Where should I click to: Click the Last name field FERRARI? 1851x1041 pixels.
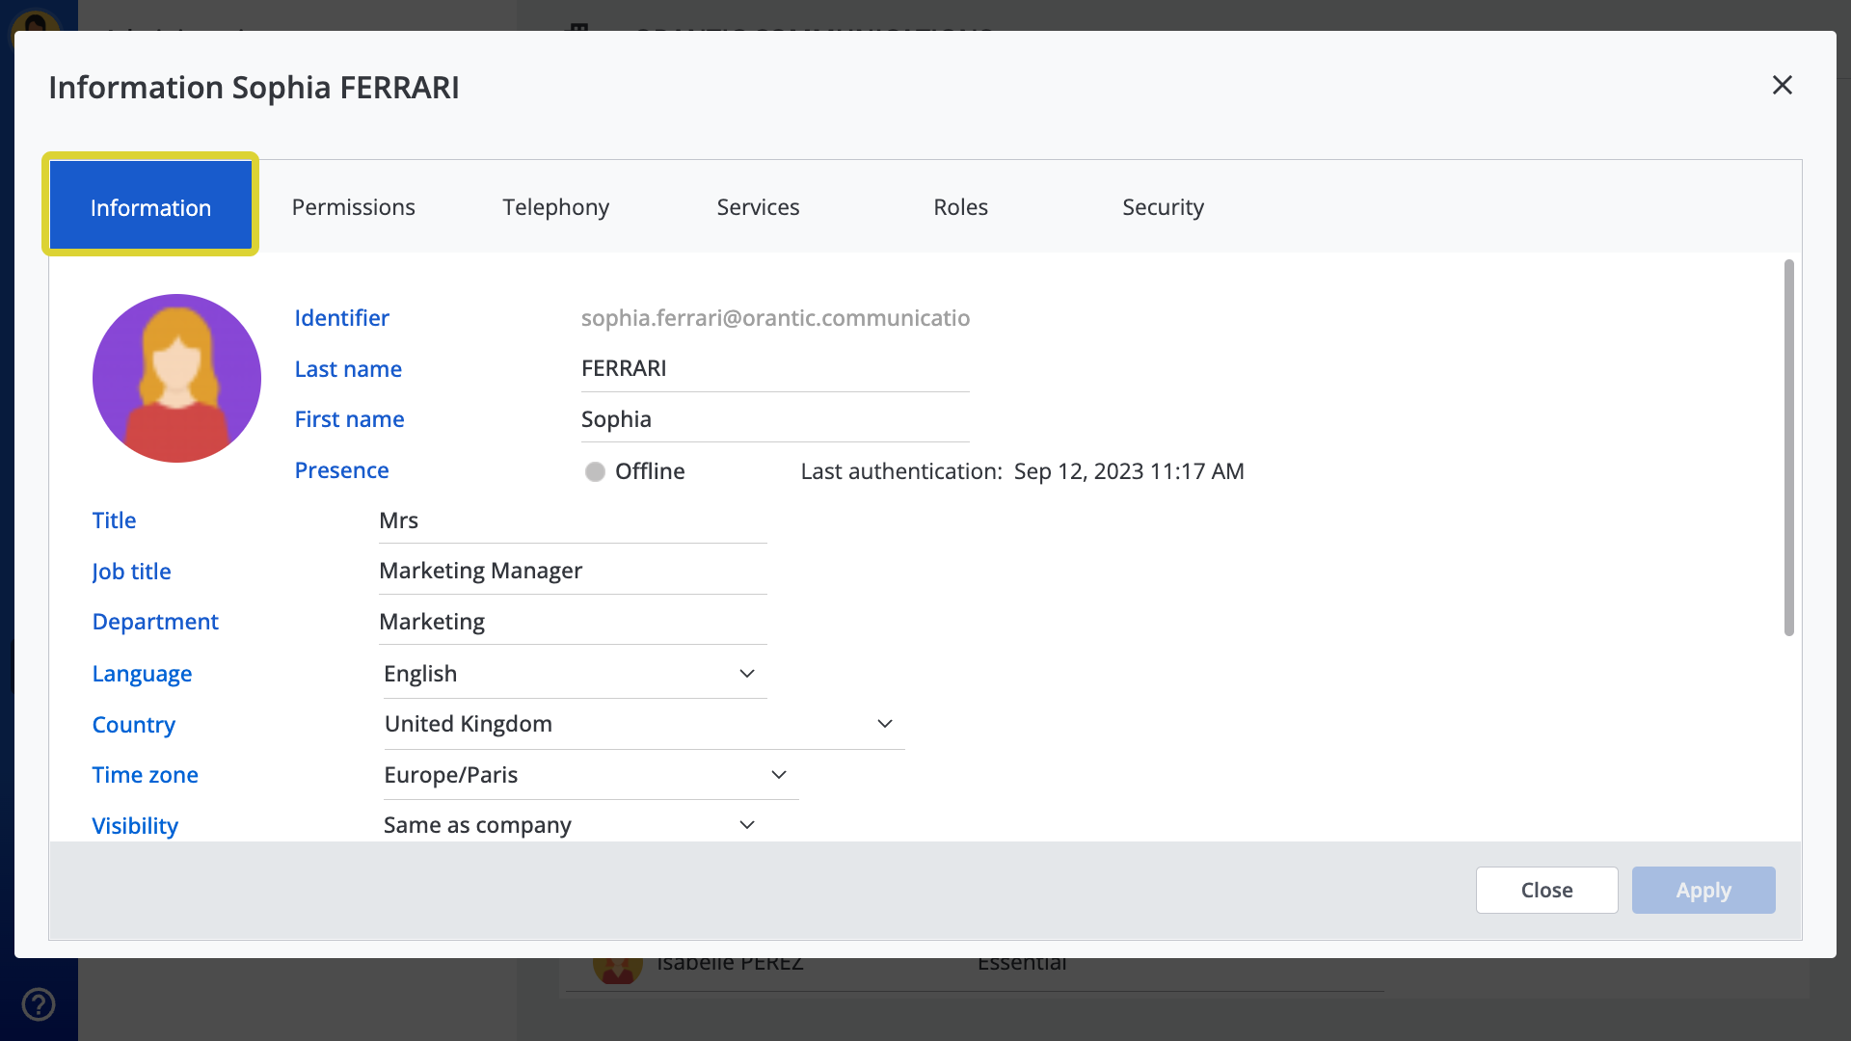(x=774, y=369)
